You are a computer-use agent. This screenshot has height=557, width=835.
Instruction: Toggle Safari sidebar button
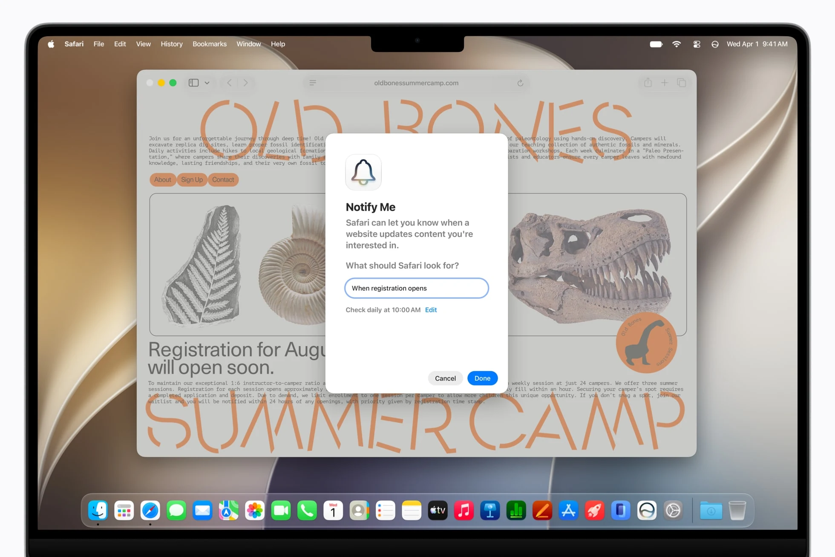(194, 83)
